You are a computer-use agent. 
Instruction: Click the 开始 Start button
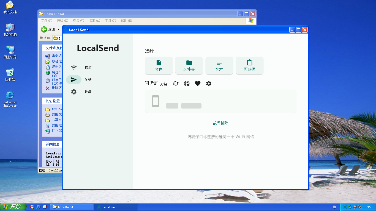(13, 207)
